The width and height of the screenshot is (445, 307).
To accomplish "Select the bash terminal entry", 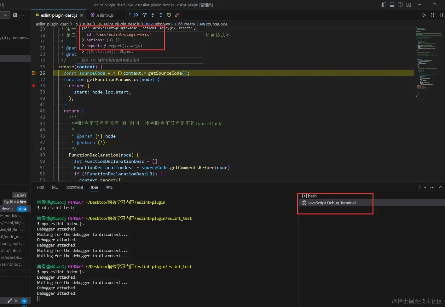I will point(372,196).
